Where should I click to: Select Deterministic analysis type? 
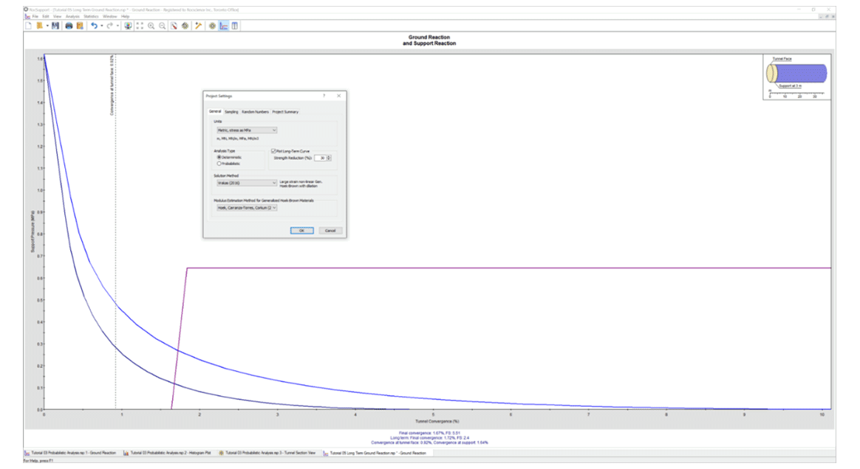[x=229, y=157]
